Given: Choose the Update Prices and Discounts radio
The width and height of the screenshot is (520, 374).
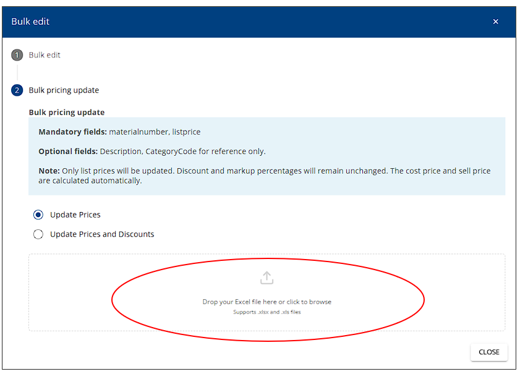Looking at the screenshot, I should tap(38, 234).
